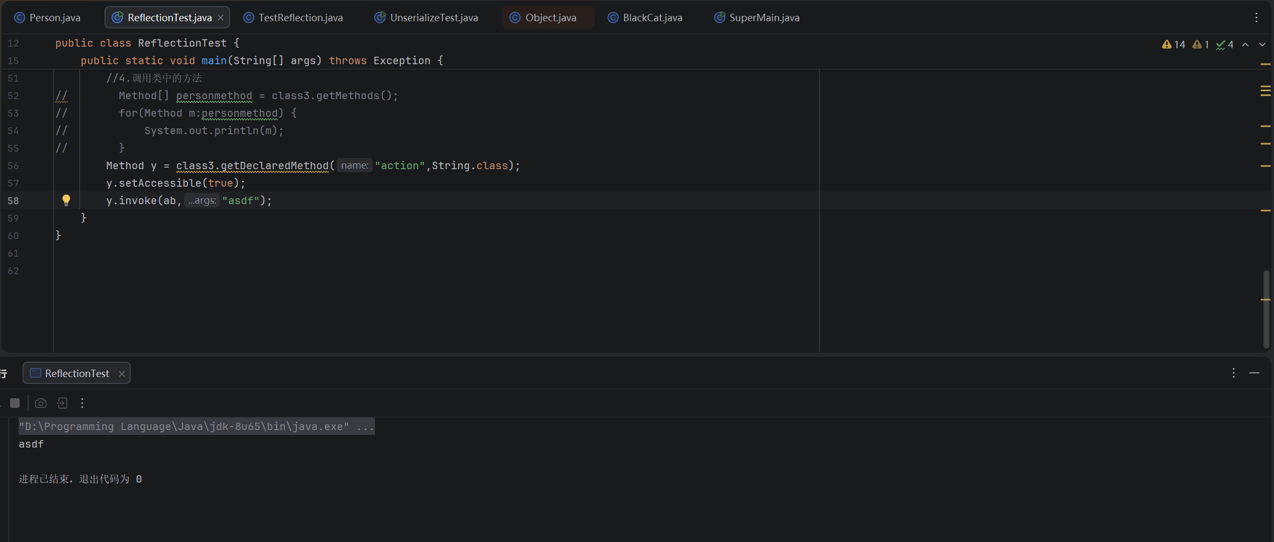Hide the Run tool window with the minimize dash
The width and height of the screenshot is (1274, 542).
click(1254, 373)
